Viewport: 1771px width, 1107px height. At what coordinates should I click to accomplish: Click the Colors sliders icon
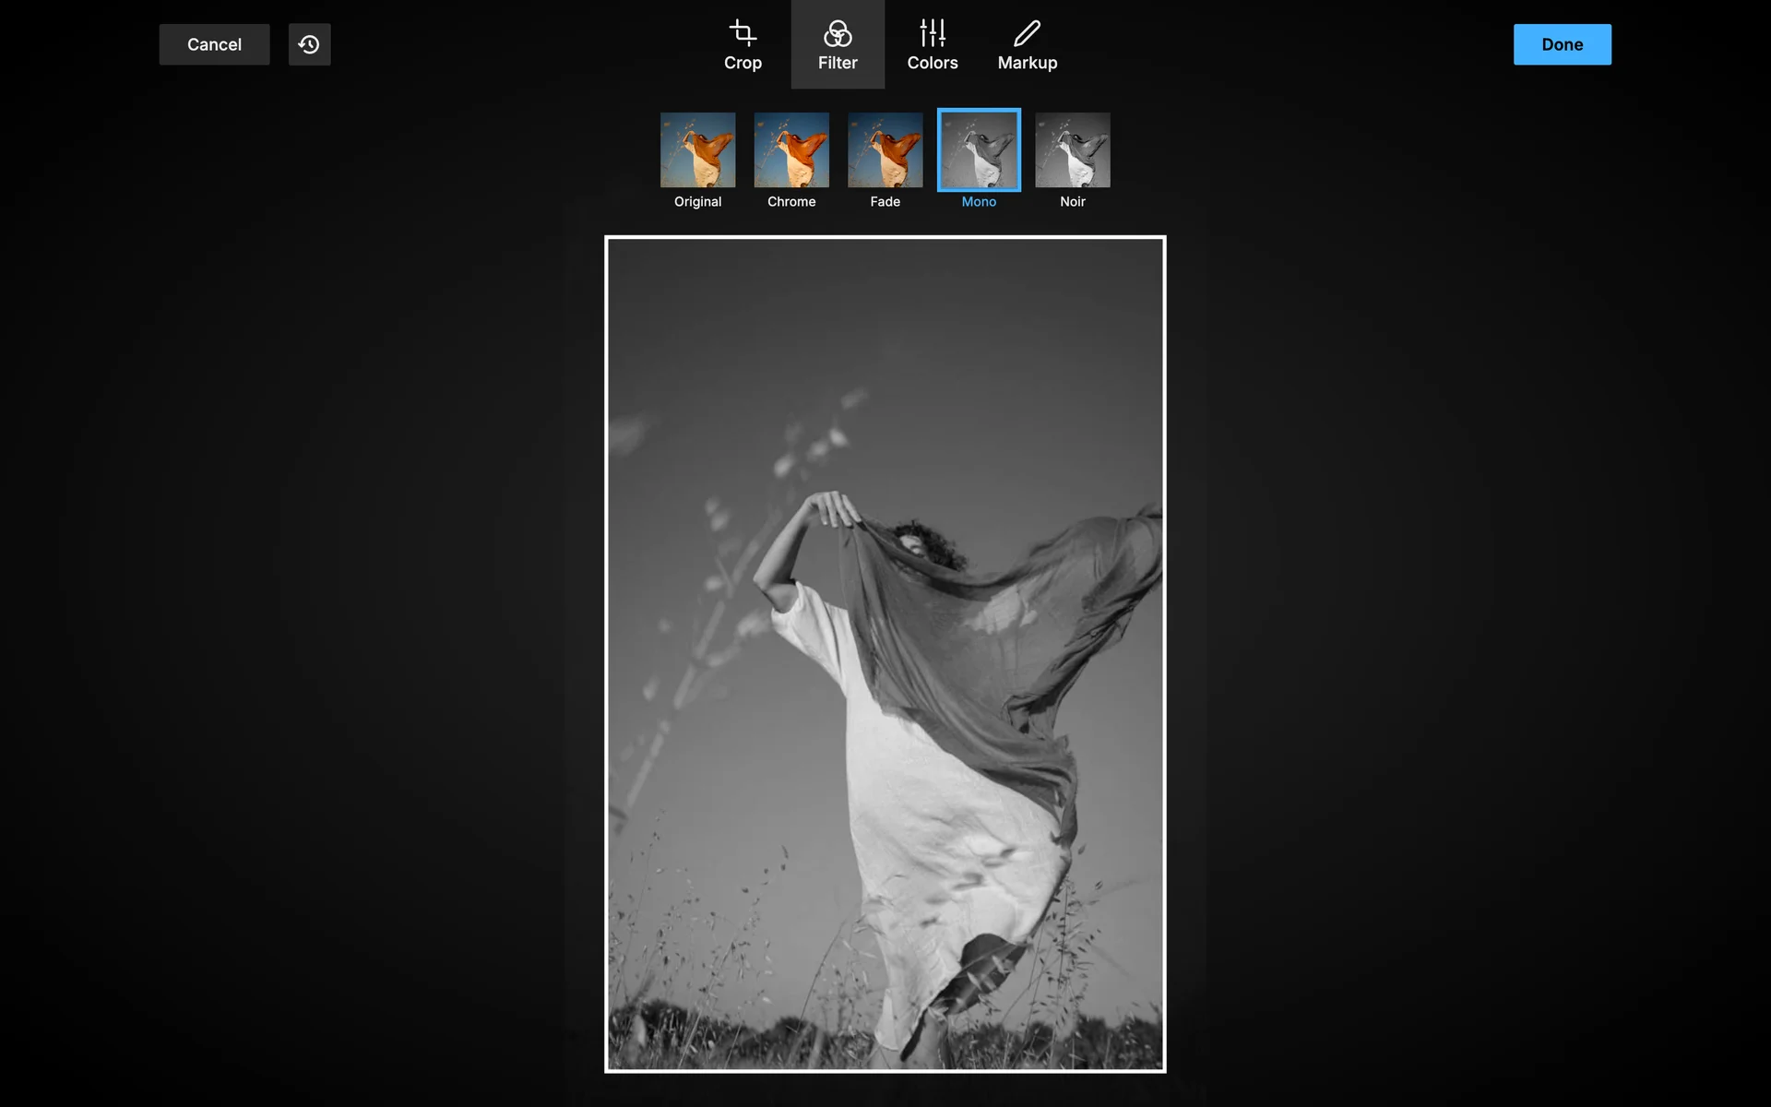click(x=933, y=34)
